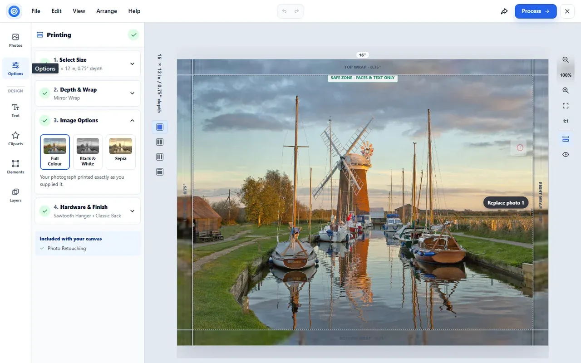Screen dimensions: 581x363
Task: Click the share arrow icon
Action: pos(504,11)
